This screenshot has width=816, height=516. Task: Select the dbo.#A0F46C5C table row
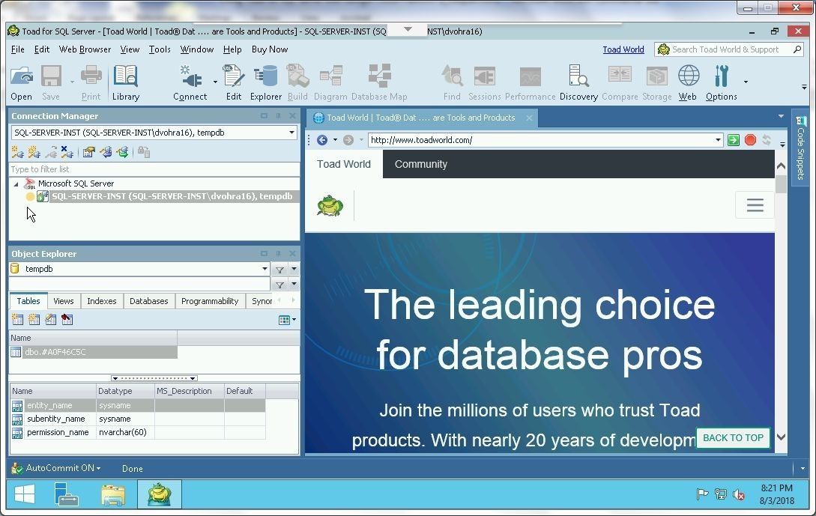[94, 352]
